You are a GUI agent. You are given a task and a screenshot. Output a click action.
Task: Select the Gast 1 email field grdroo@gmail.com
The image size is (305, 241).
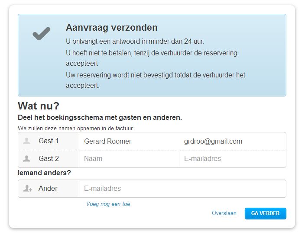[231, 141]
